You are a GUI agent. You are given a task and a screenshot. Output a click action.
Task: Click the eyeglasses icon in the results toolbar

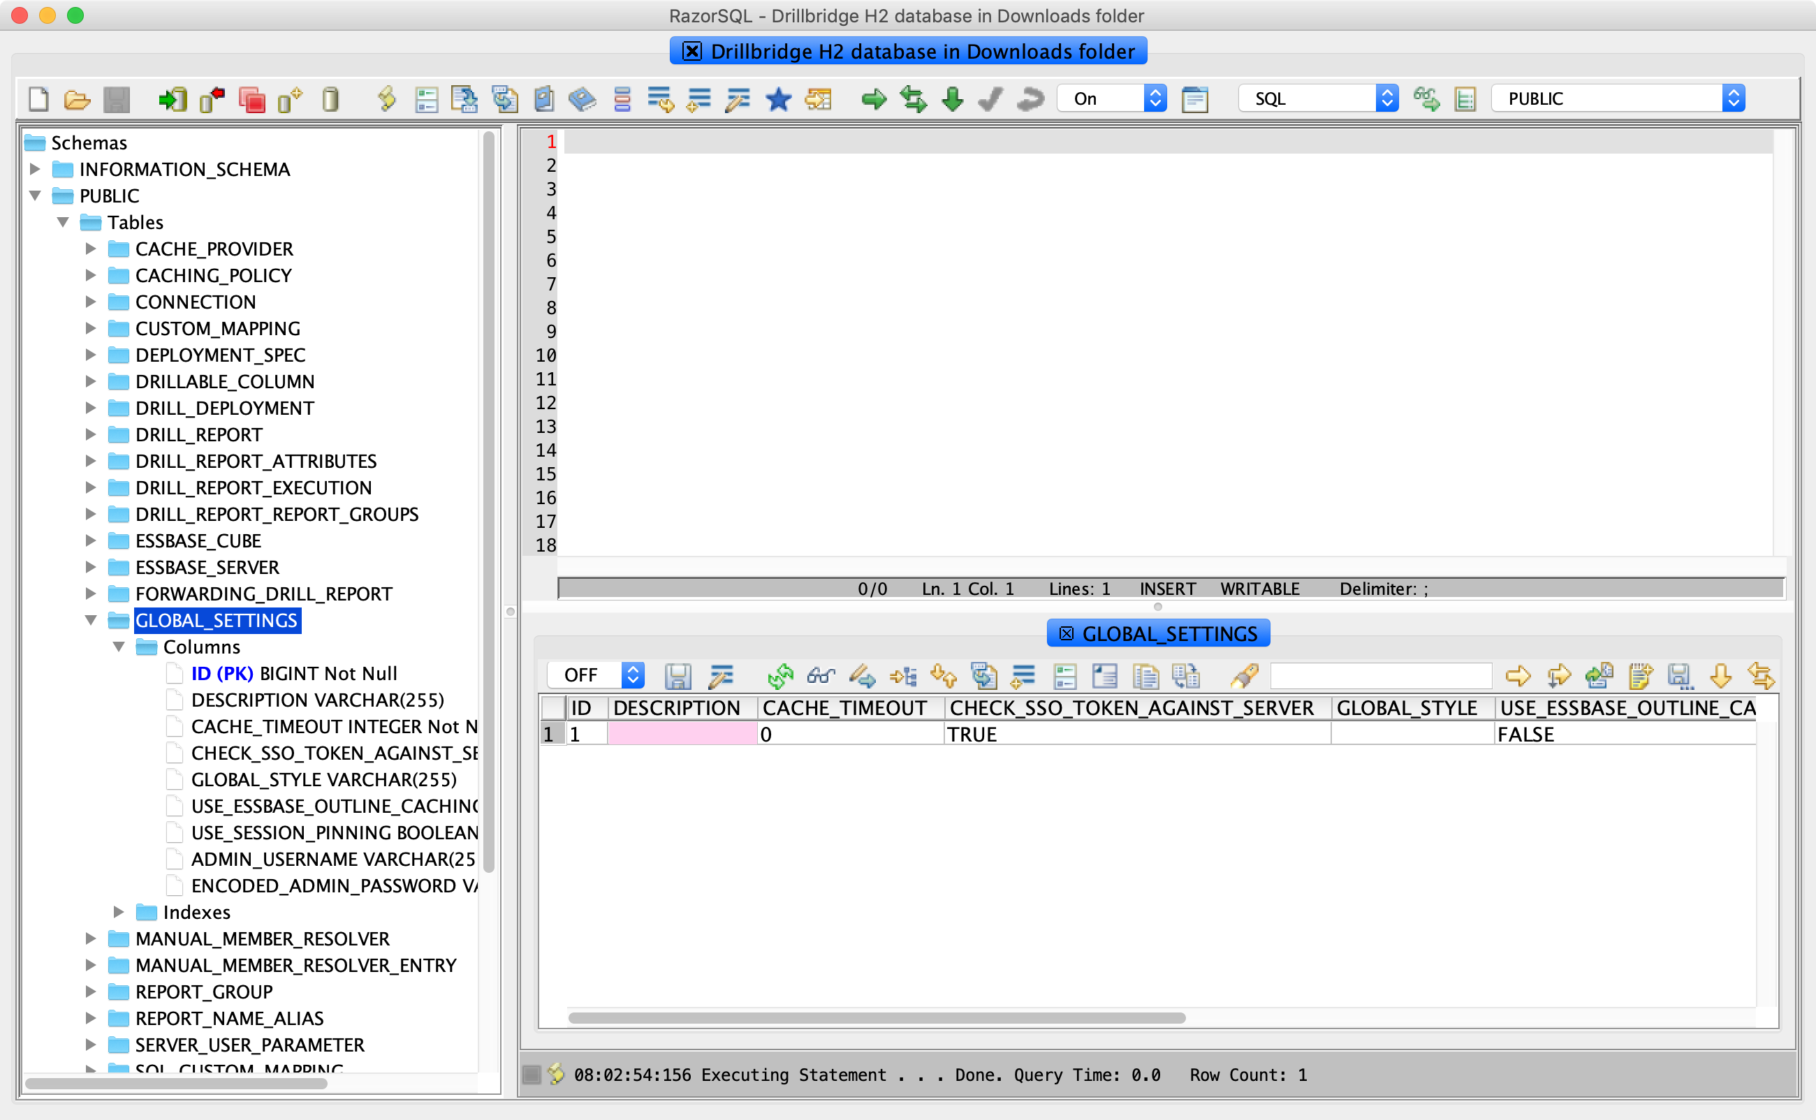pyautogui.click(x=821, y=675)
